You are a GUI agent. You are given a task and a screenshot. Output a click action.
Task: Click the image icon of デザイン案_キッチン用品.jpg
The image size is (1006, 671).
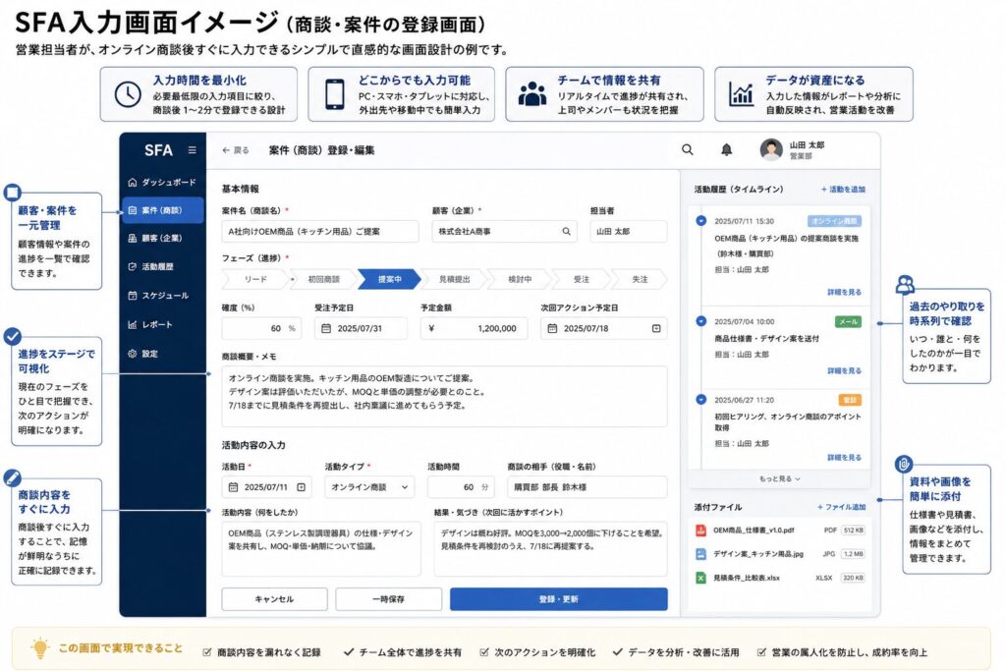pyautogui.click(x=700, y=554)
